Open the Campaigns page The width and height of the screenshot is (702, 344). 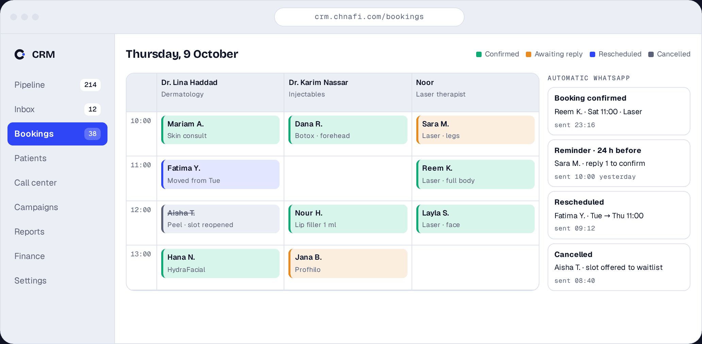point(57,207)
